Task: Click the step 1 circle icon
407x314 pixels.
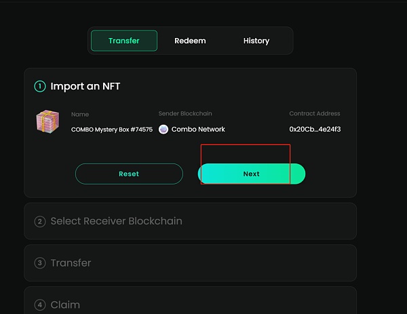Action: click(39, 86)
